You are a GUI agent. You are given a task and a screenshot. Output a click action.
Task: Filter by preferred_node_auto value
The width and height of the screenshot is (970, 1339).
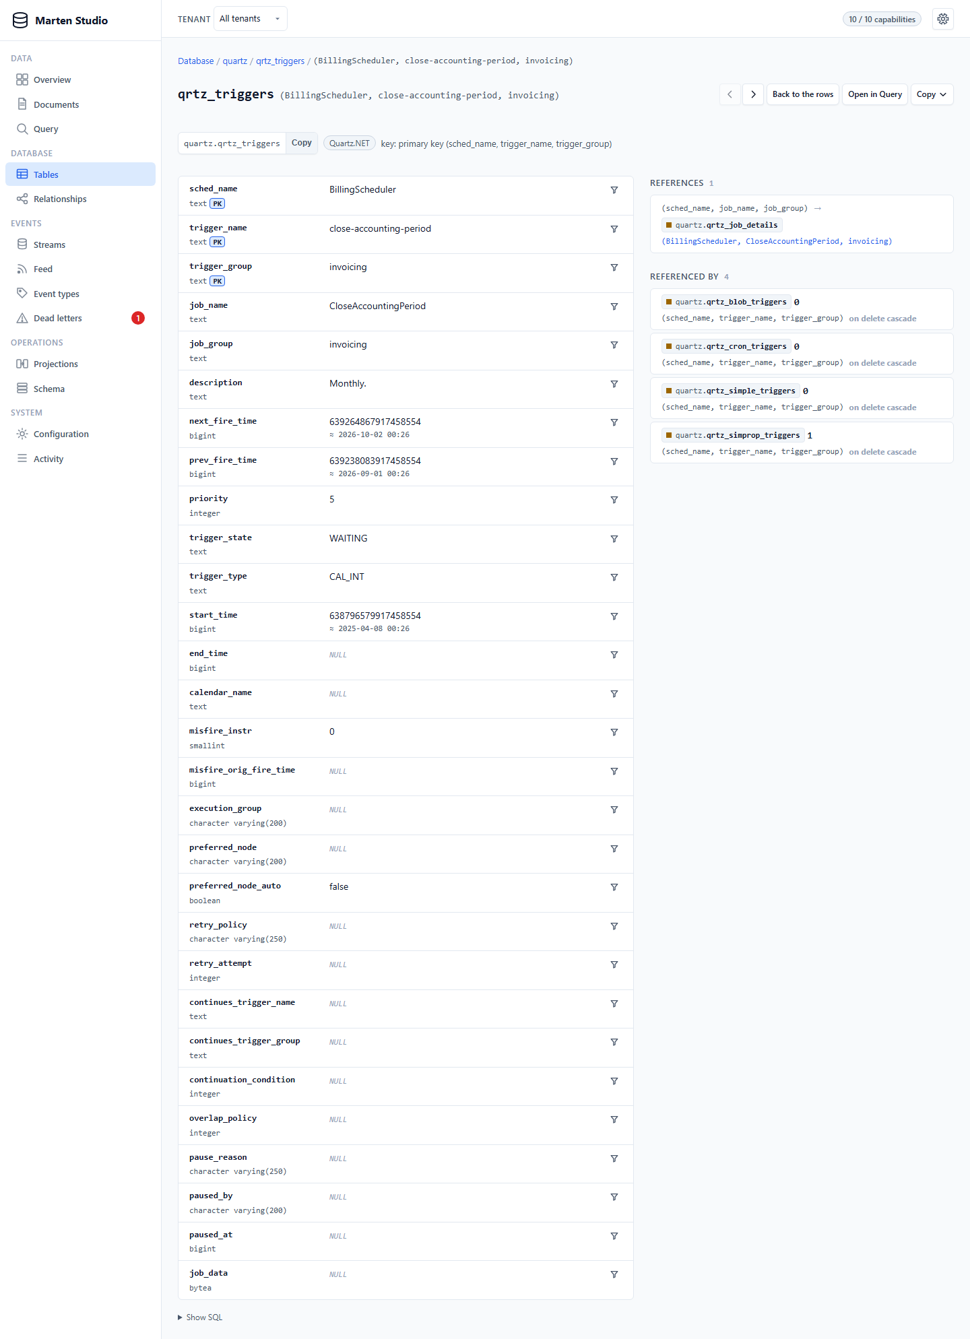pyautogui.click(x=614, y=887)
